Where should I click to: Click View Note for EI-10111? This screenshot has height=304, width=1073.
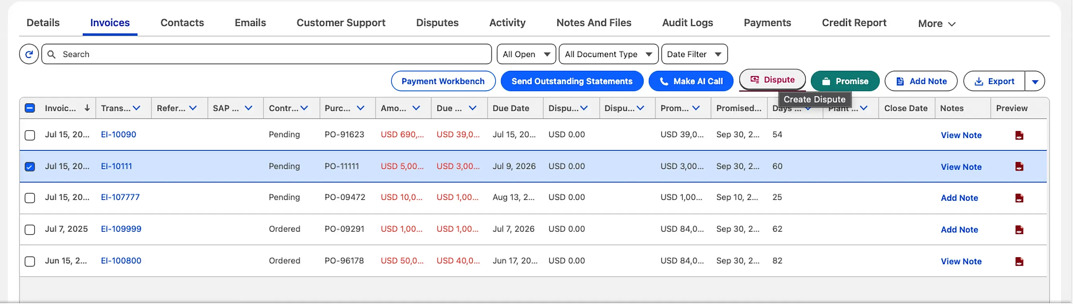click(961, 167)
